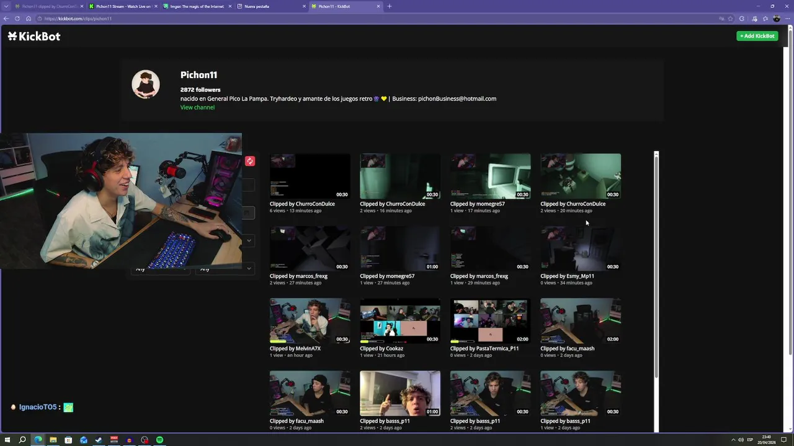Viewport: 794px width, 446px height.
Task: Click Microsoft Edge in the taskbar
Action: (x=38, y=440)
